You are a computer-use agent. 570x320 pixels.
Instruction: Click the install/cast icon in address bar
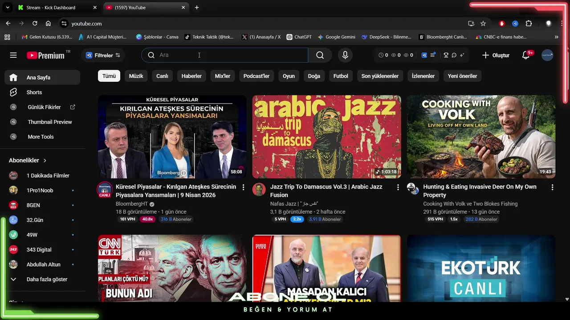[471, 24]
